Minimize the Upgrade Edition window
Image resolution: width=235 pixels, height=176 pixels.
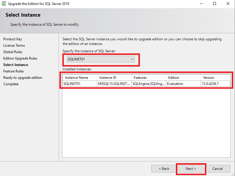201,4
